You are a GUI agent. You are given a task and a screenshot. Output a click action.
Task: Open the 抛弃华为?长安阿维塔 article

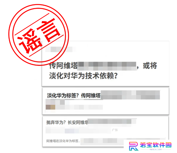pos(67,122)
